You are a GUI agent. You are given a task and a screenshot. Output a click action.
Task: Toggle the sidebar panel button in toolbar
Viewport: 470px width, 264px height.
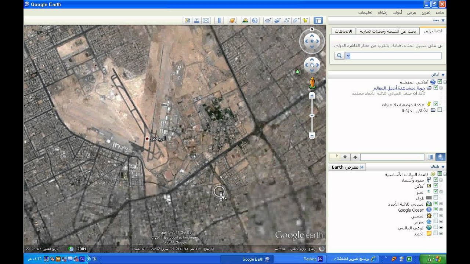pyautogui.click(x=318, y=21)
